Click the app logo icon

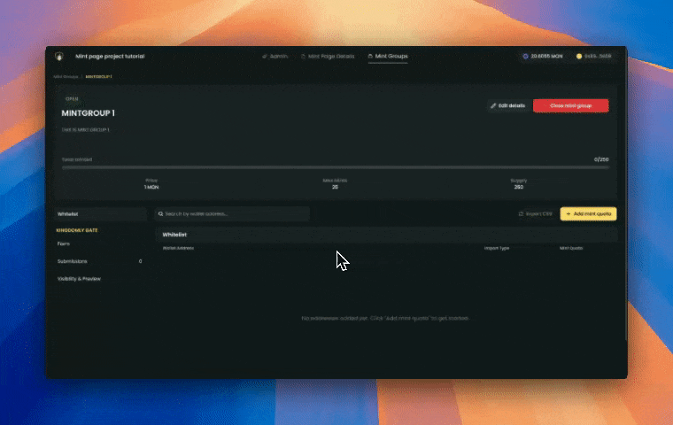click(59, 57)
